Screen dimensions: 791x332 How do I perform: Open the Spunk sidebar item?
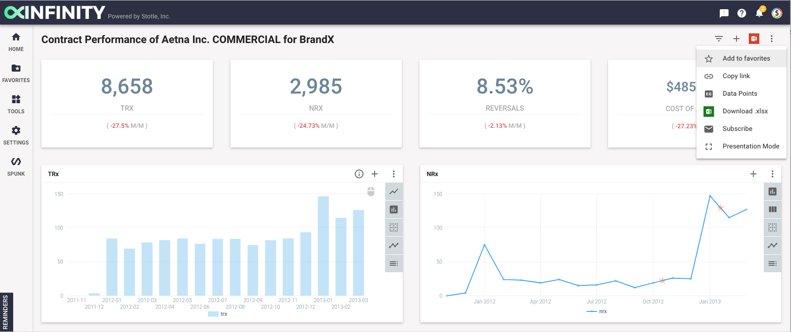pyautogui.click(x=16, y=167)
